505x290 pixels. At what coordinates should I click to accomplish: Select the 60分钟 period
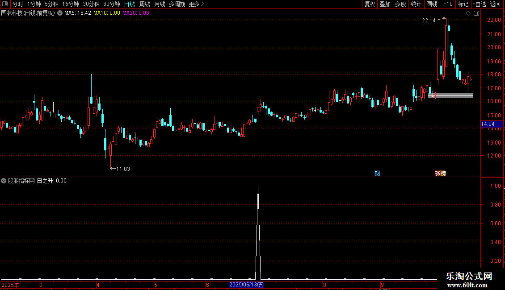click(x=111, y=4)
